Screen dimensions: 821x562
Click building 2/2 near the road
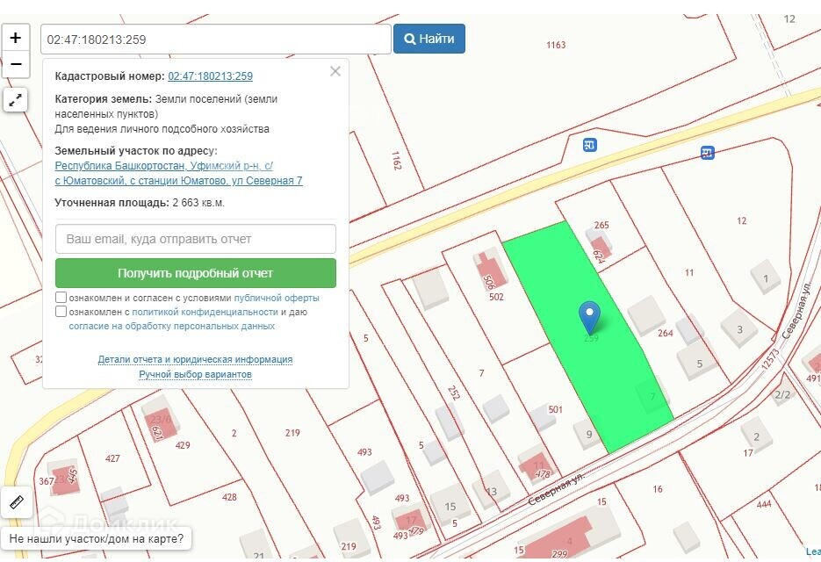click(x=781, y=395)
